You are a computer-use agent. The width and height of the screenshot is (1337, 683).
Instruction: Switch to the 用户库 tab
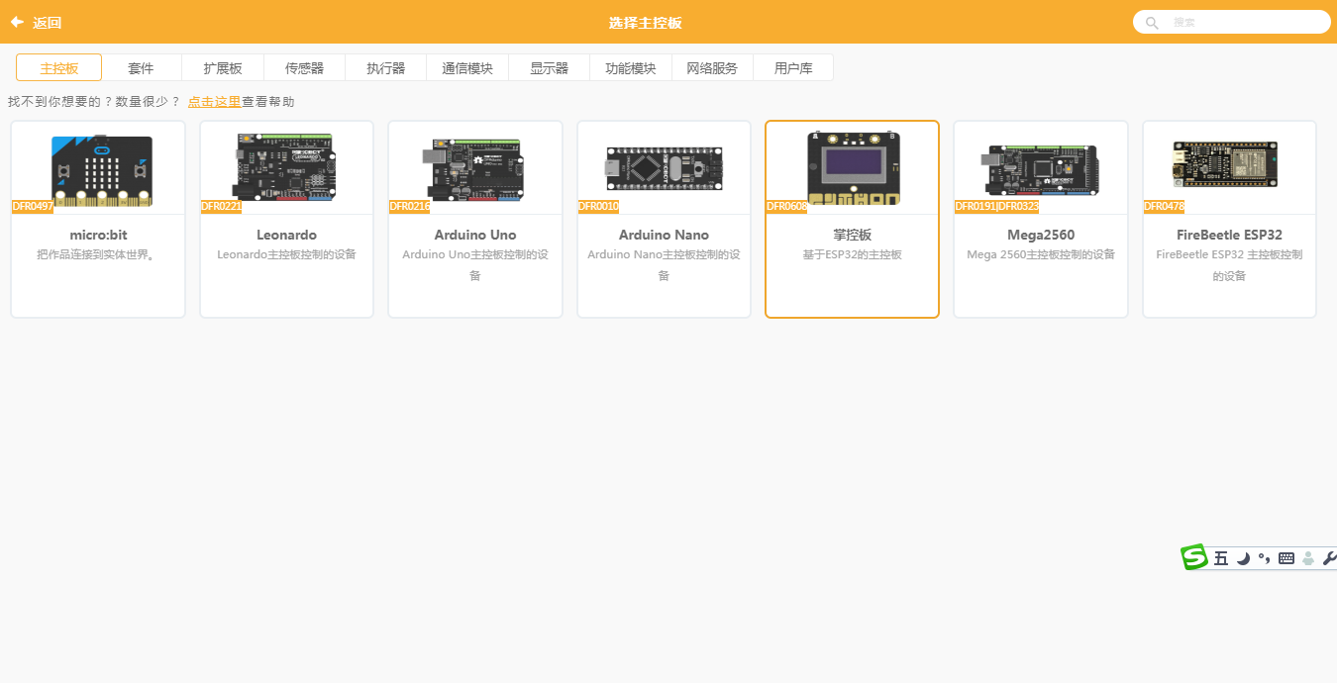793,68
